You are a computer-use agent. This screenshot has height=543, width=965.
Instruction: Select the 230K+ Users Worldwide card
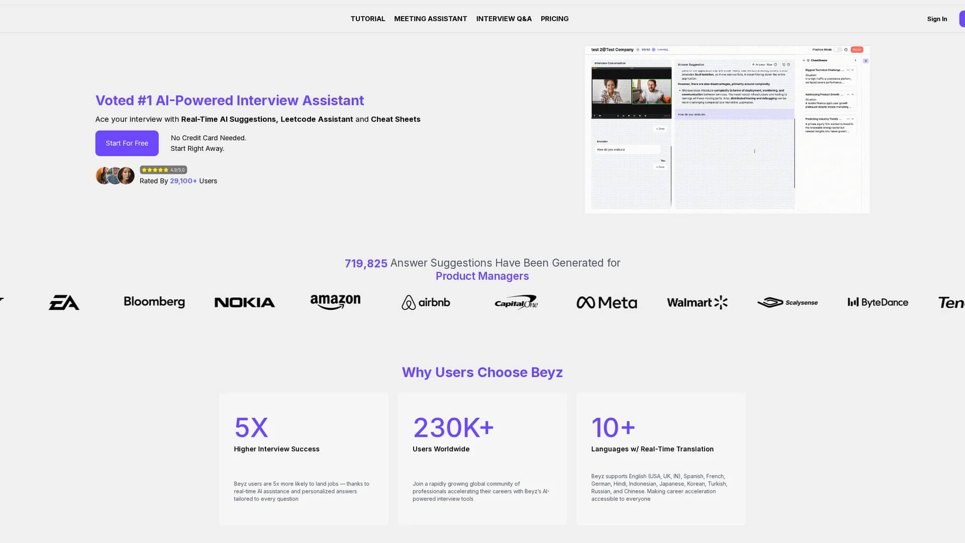pos(482,459)
